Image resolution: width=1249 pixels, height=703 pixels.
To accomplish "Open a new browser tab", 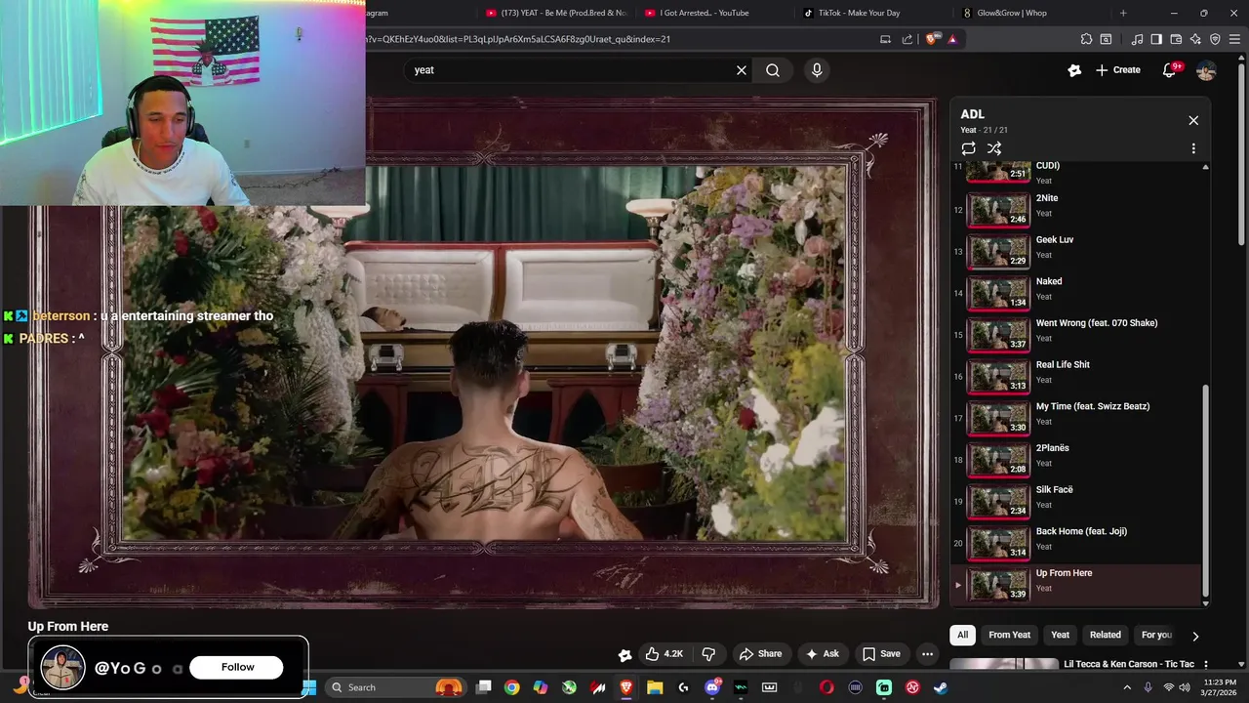I will 1123,13.
